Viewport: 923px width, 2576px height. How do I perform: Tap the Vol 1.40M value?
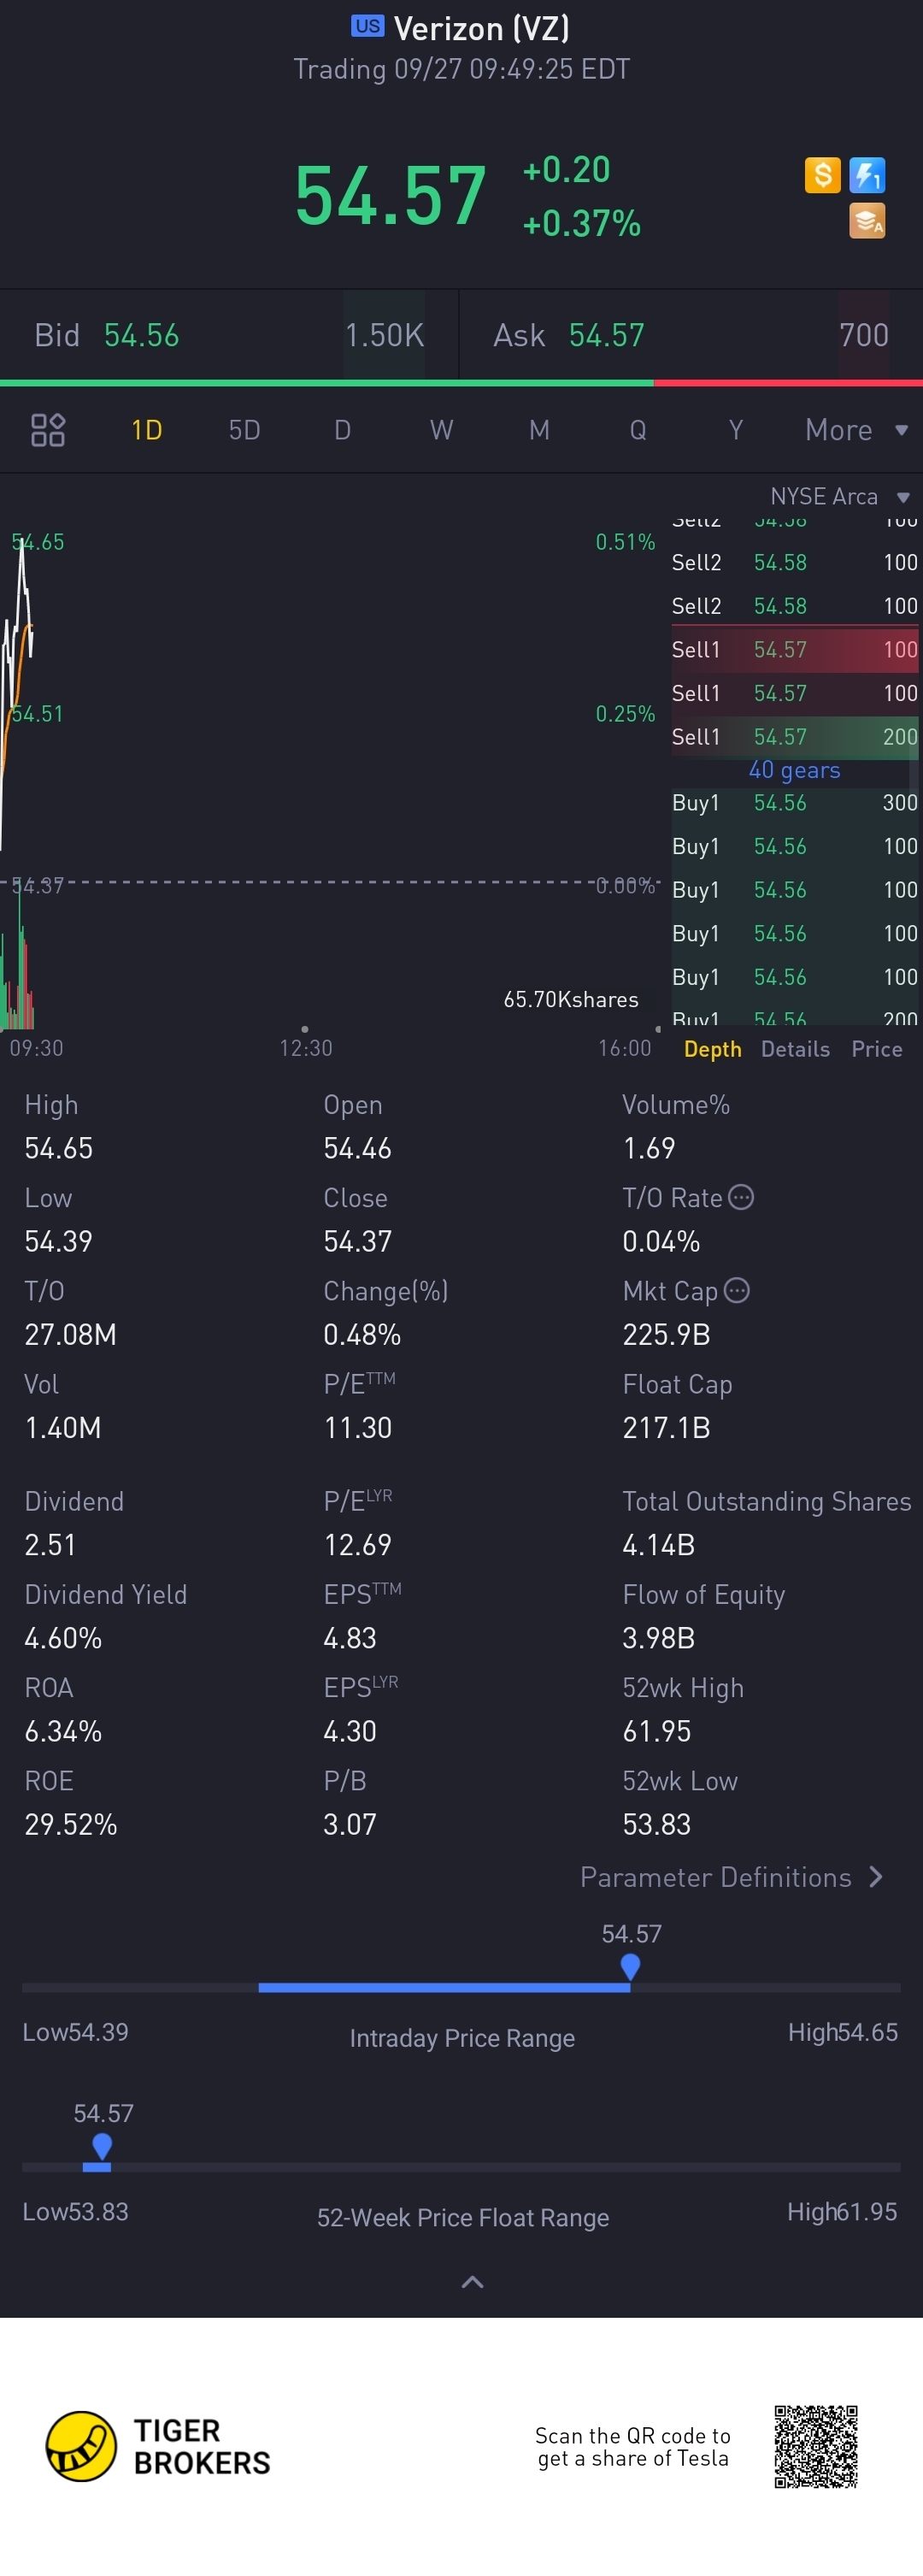tap(62, 1427)
